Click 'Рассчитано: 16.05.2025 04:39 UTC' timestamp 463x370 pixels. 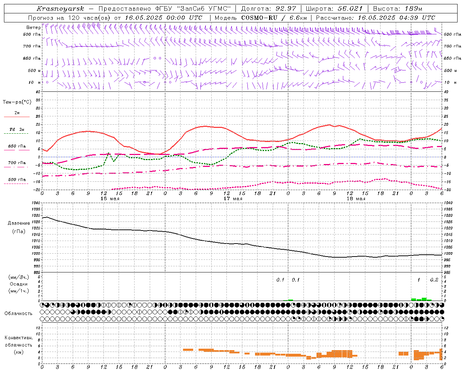[375, 18]
